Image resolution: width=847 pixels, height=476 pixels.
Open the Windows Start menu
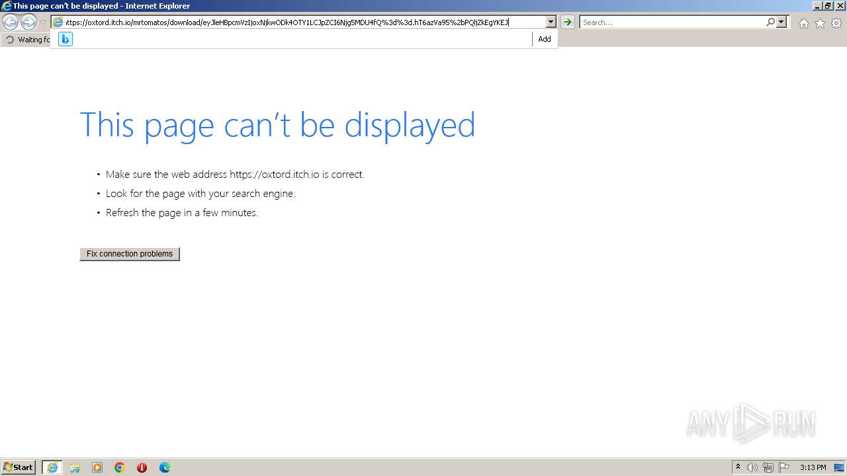coord(19,467)
